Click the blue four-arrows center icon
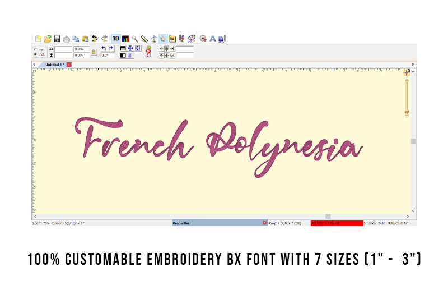Viewport: 448px width, 299px height. click(x=130, y=48)
